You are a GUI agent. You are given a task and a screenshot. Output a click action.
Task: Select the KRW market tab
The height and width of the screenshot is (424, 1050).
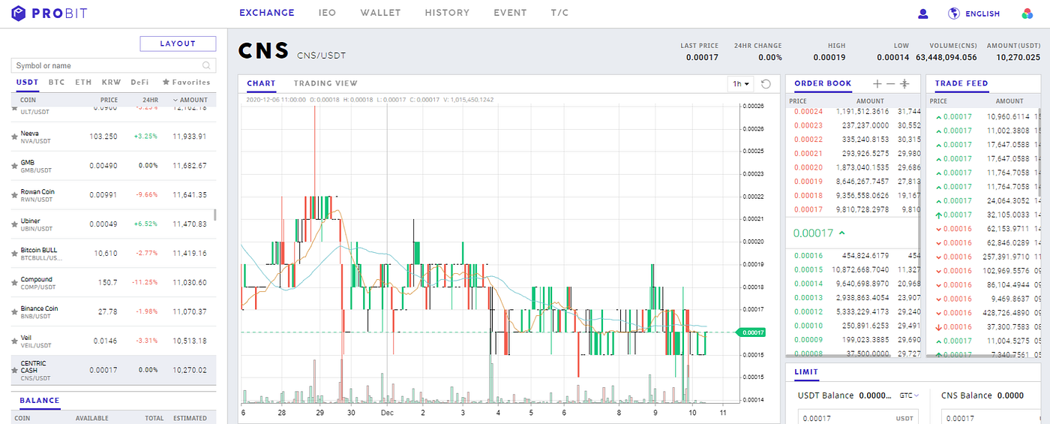click(x=111, y=82)
